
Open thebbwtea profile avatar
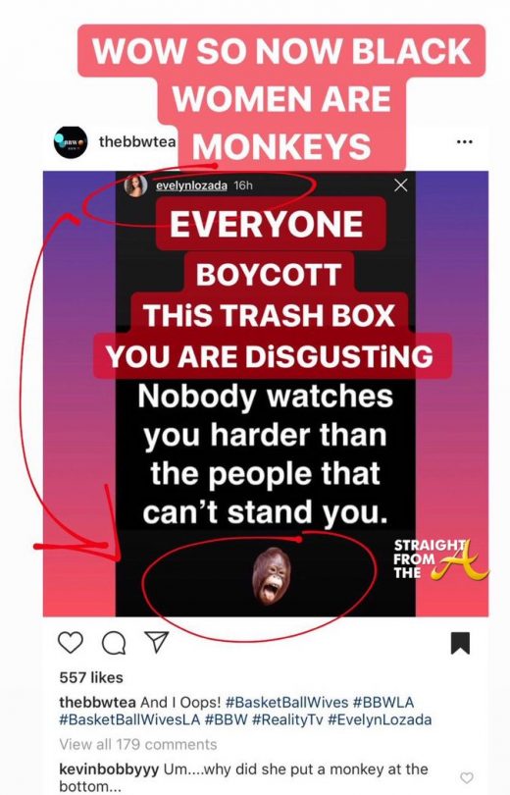click(71, 142)
